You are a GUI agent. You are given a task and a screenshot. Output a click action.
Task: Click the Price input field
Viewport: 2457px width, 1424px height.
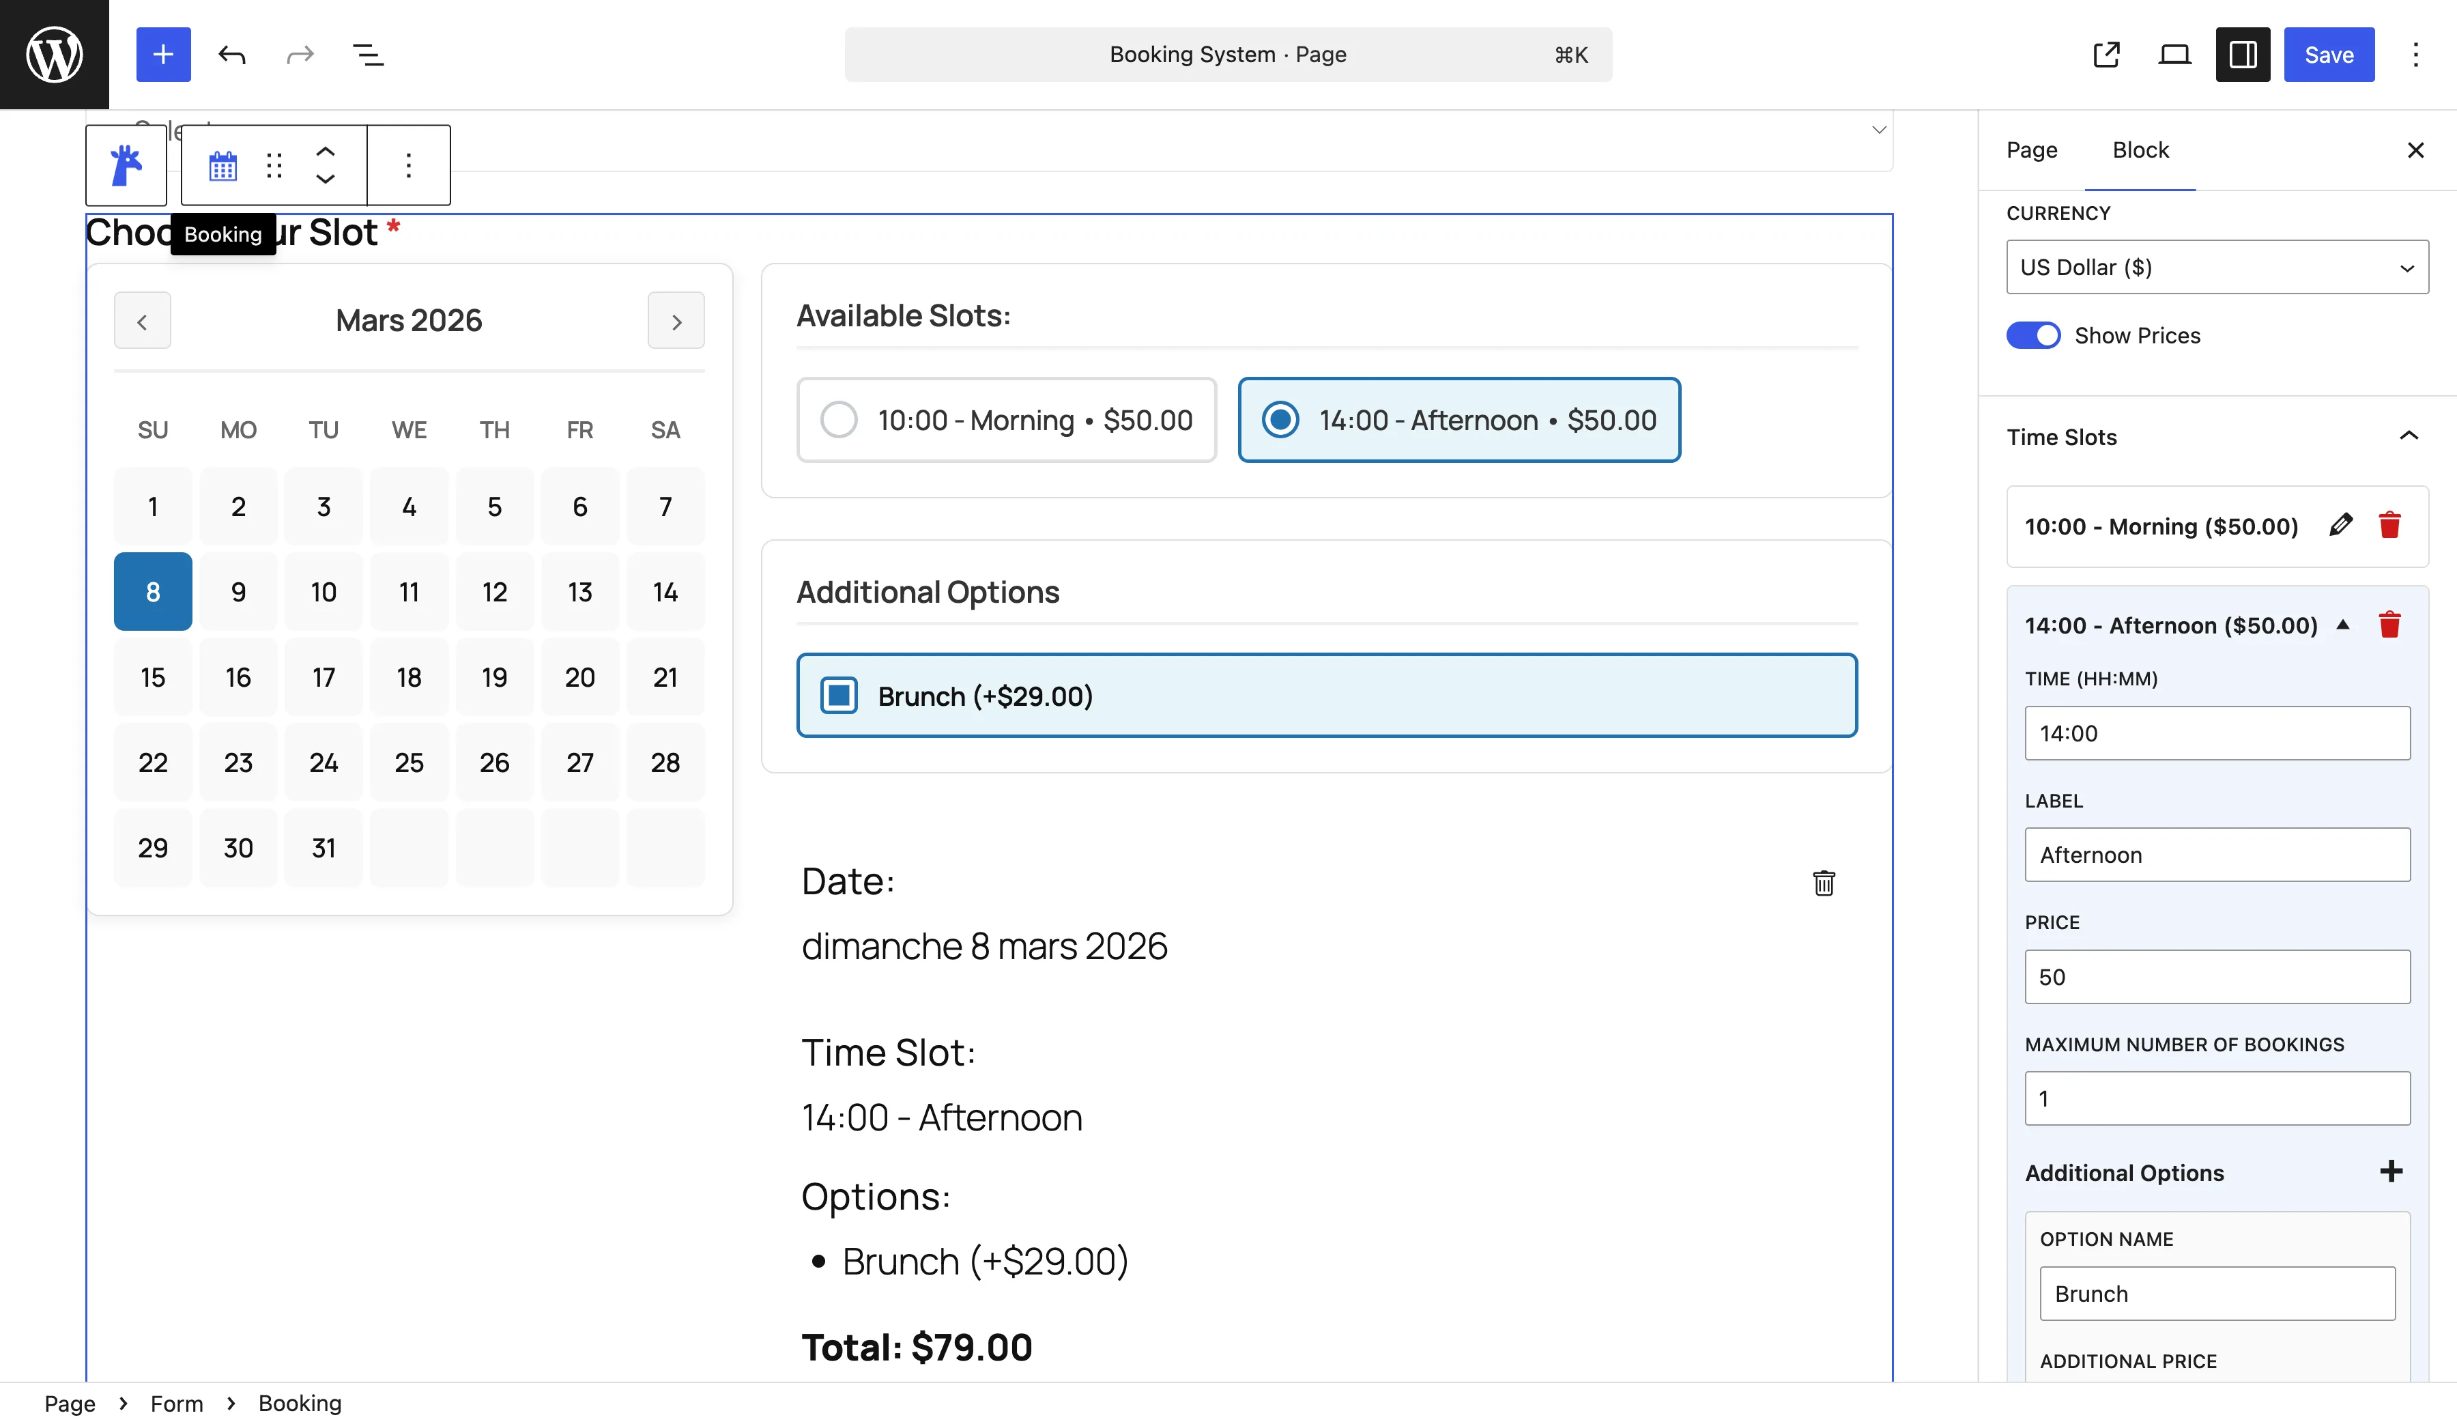click(x=2216, y=976)
